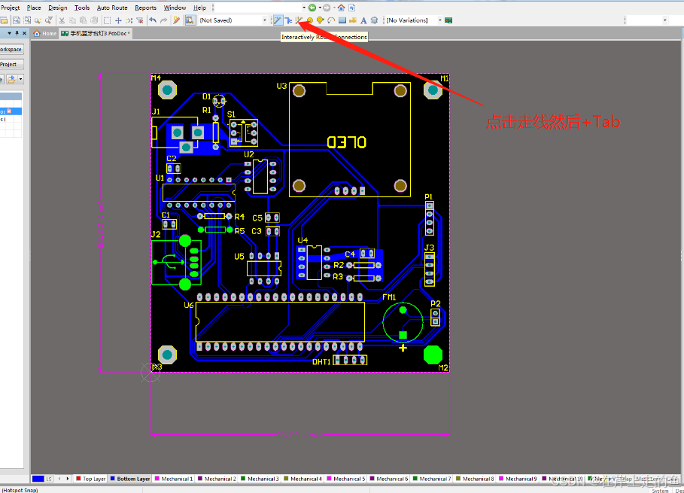Click the LS layer set button
Image resolution: width=684 pixels, height=493 pixels.
[x=49, y=479]
